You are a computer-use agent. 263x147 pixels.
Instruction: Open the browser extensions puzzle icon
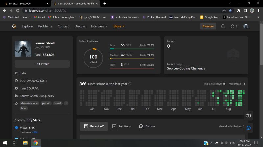pos(239,10)
